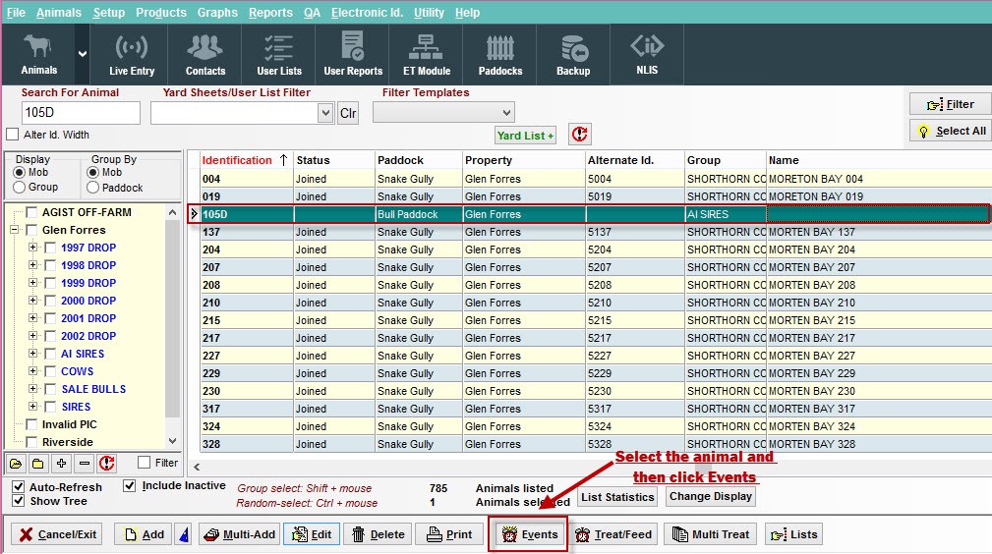
Task: Toggle Filter checkbox below tree
Action: tap(145, 463)
